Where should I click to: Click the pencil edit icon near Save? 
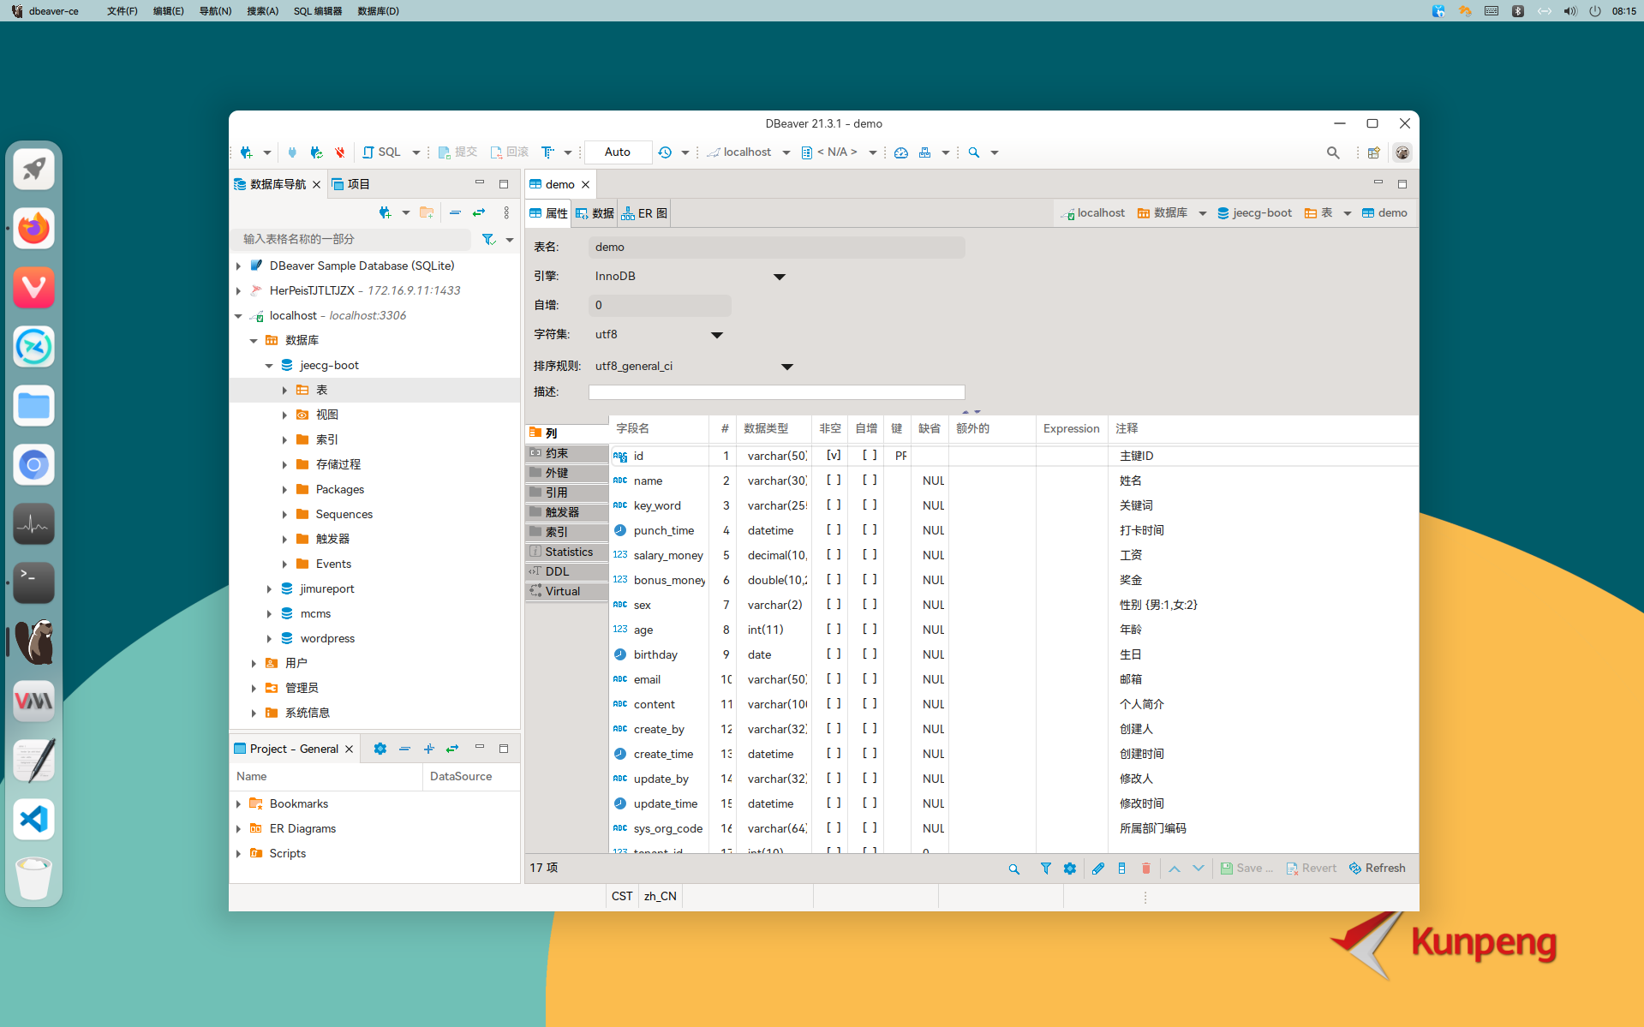(1098, 868)
